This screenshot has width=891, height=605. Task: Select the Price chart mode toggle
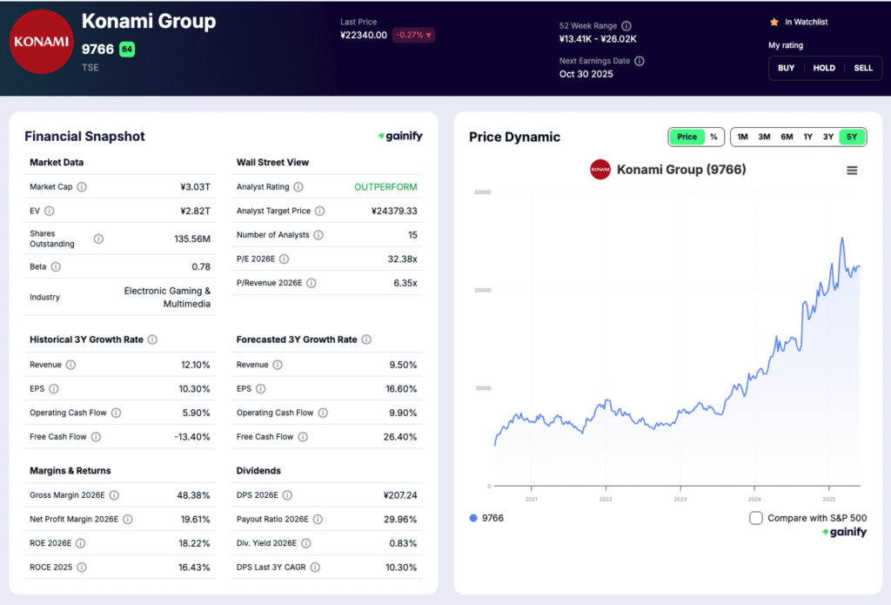pyautogui.click(x=687, y=137)
